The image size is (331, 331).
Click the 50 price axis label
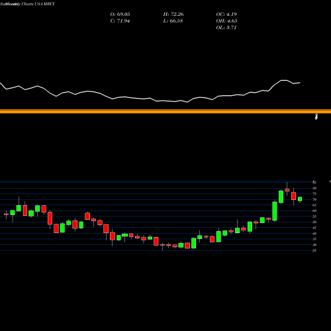click(x=314, y=222)
